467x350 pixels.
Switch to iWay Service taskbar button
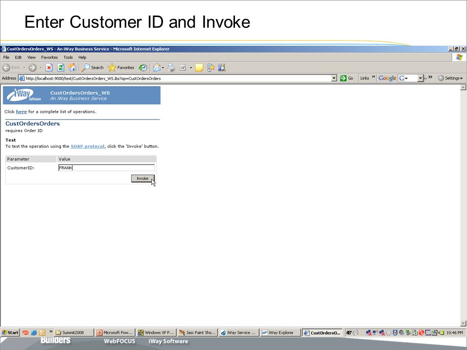point(239,332)
